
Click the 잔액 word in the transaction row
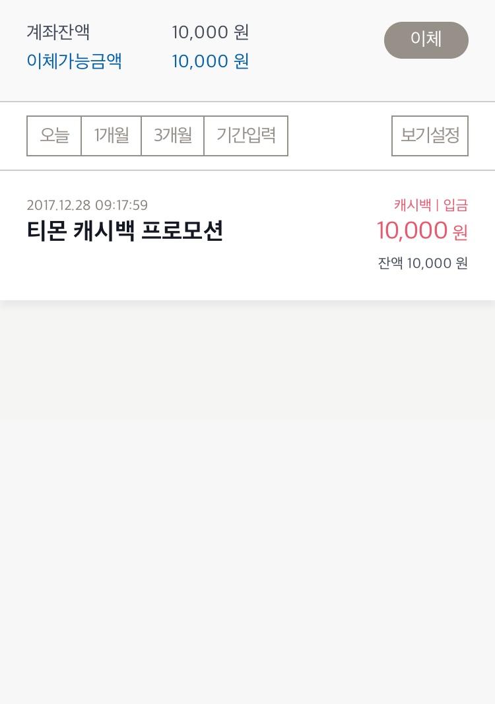tap(390, 263)
